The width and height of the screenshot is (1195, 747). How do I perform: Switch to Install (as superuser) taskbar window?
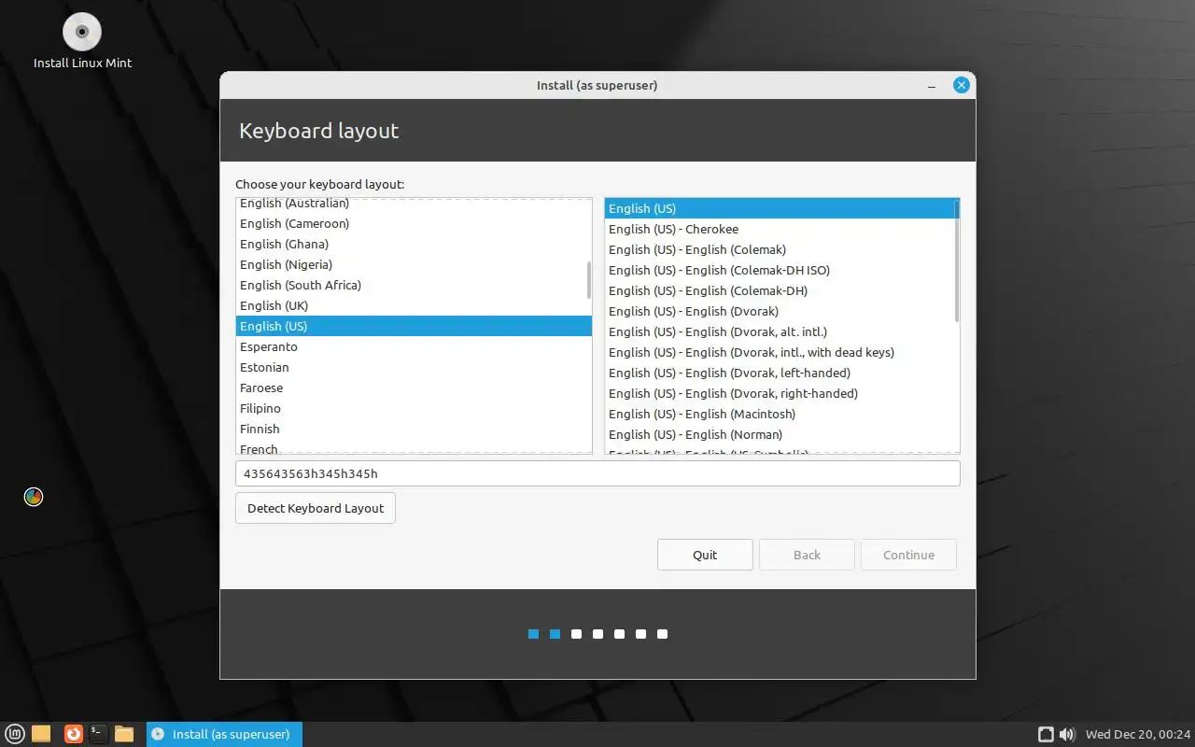tap(224, 734)
